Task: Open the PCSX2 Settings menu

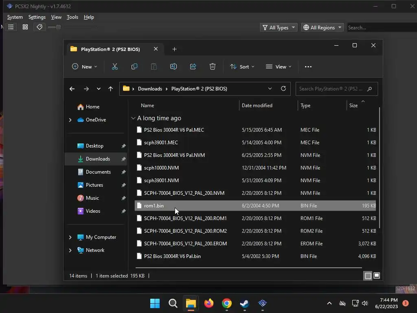Action: [x=37, y=17]
